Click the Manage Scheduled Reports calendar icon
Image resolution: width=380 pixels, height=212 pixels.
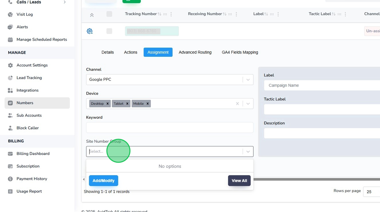10,40
